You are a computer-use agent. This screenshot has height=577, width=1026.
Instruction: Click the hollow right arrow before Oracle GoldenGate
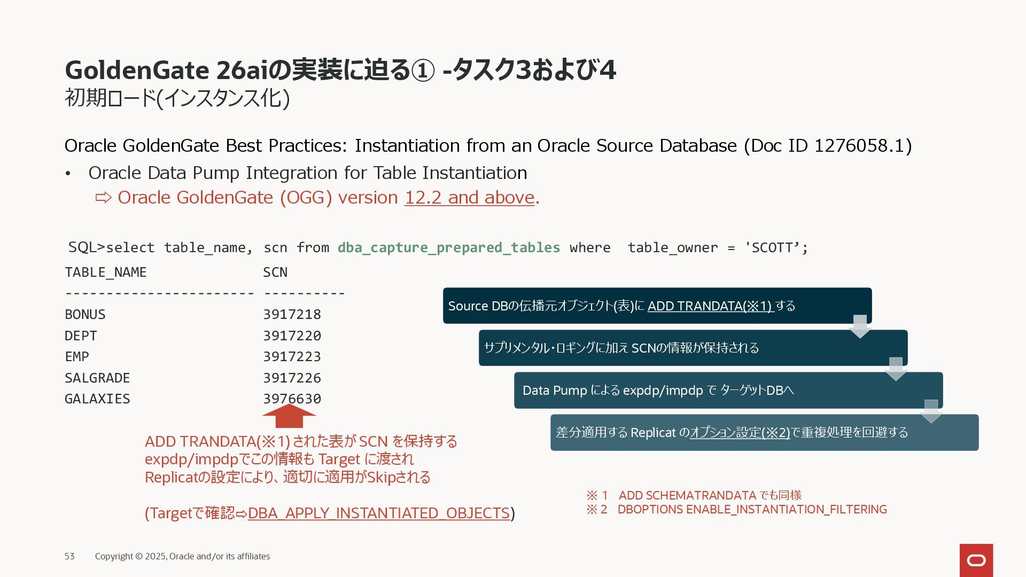103,198
